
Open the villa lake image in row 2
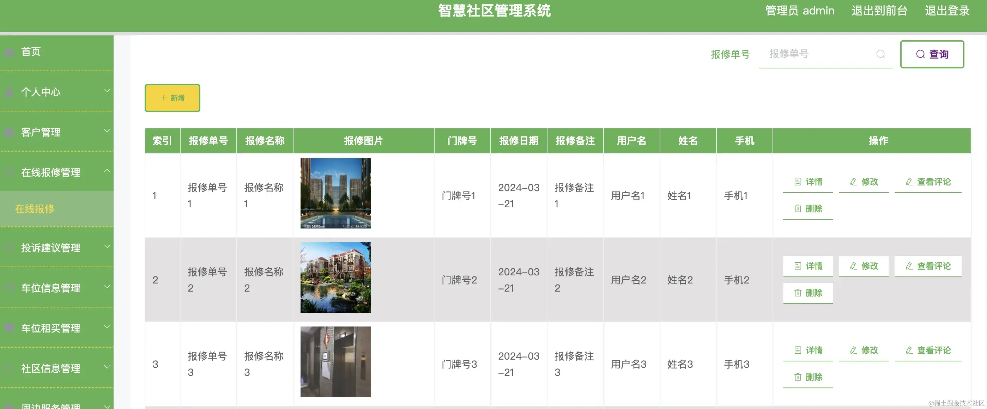[335, 277]
